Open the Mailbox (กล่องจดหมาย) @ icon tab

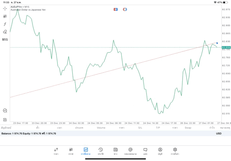130,151
